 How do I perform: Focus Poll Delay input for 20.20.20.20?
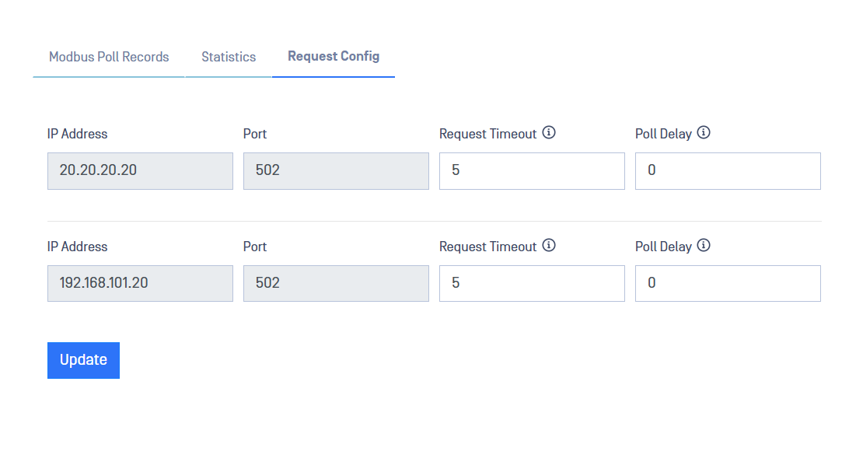click(728, 170)
